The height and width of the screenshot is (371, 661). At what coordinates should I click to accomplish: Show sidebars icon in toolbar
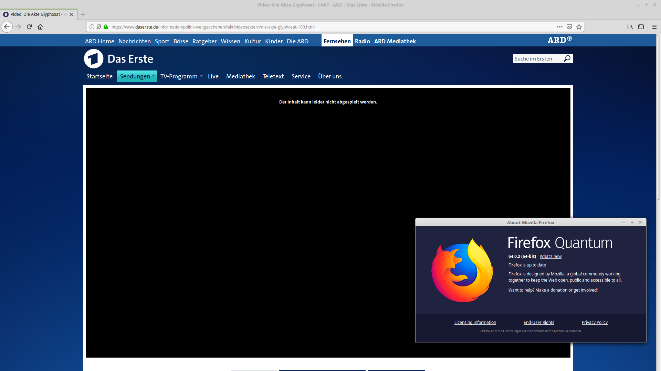(641, 27)
